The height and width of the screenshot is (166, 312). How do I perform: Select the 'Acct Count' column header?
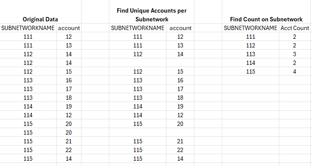coord(295,28)
